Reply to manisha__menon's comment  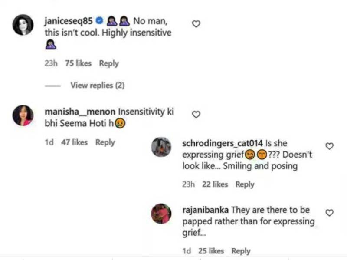click(105, 142)
